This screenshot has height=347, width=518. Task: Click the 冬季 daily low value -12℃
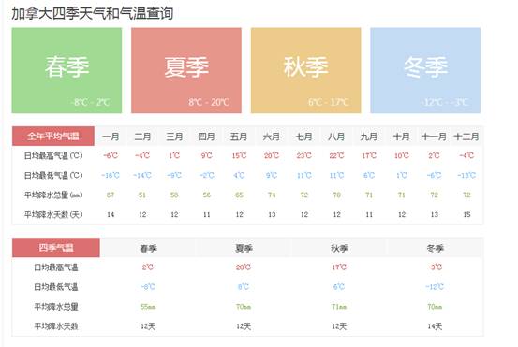(435, 287)
